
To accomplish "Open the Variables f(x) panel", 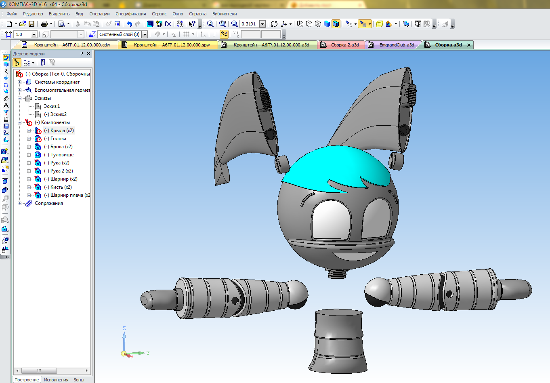I will (x=168, y=24).
